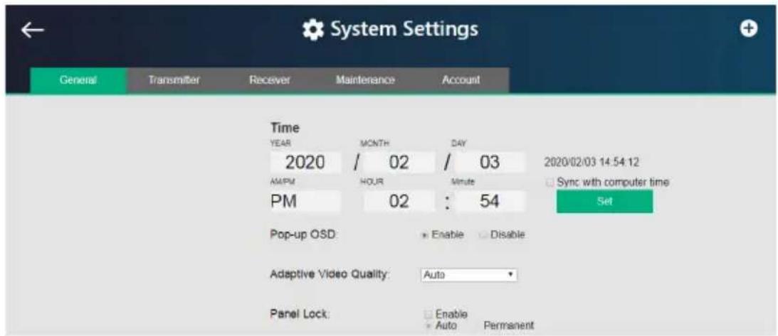Image resolution: width=778 pixels, height=336 pixels.
Task: Tick the Panel Lock Enable checkbox
Action: tap(428, 314)
